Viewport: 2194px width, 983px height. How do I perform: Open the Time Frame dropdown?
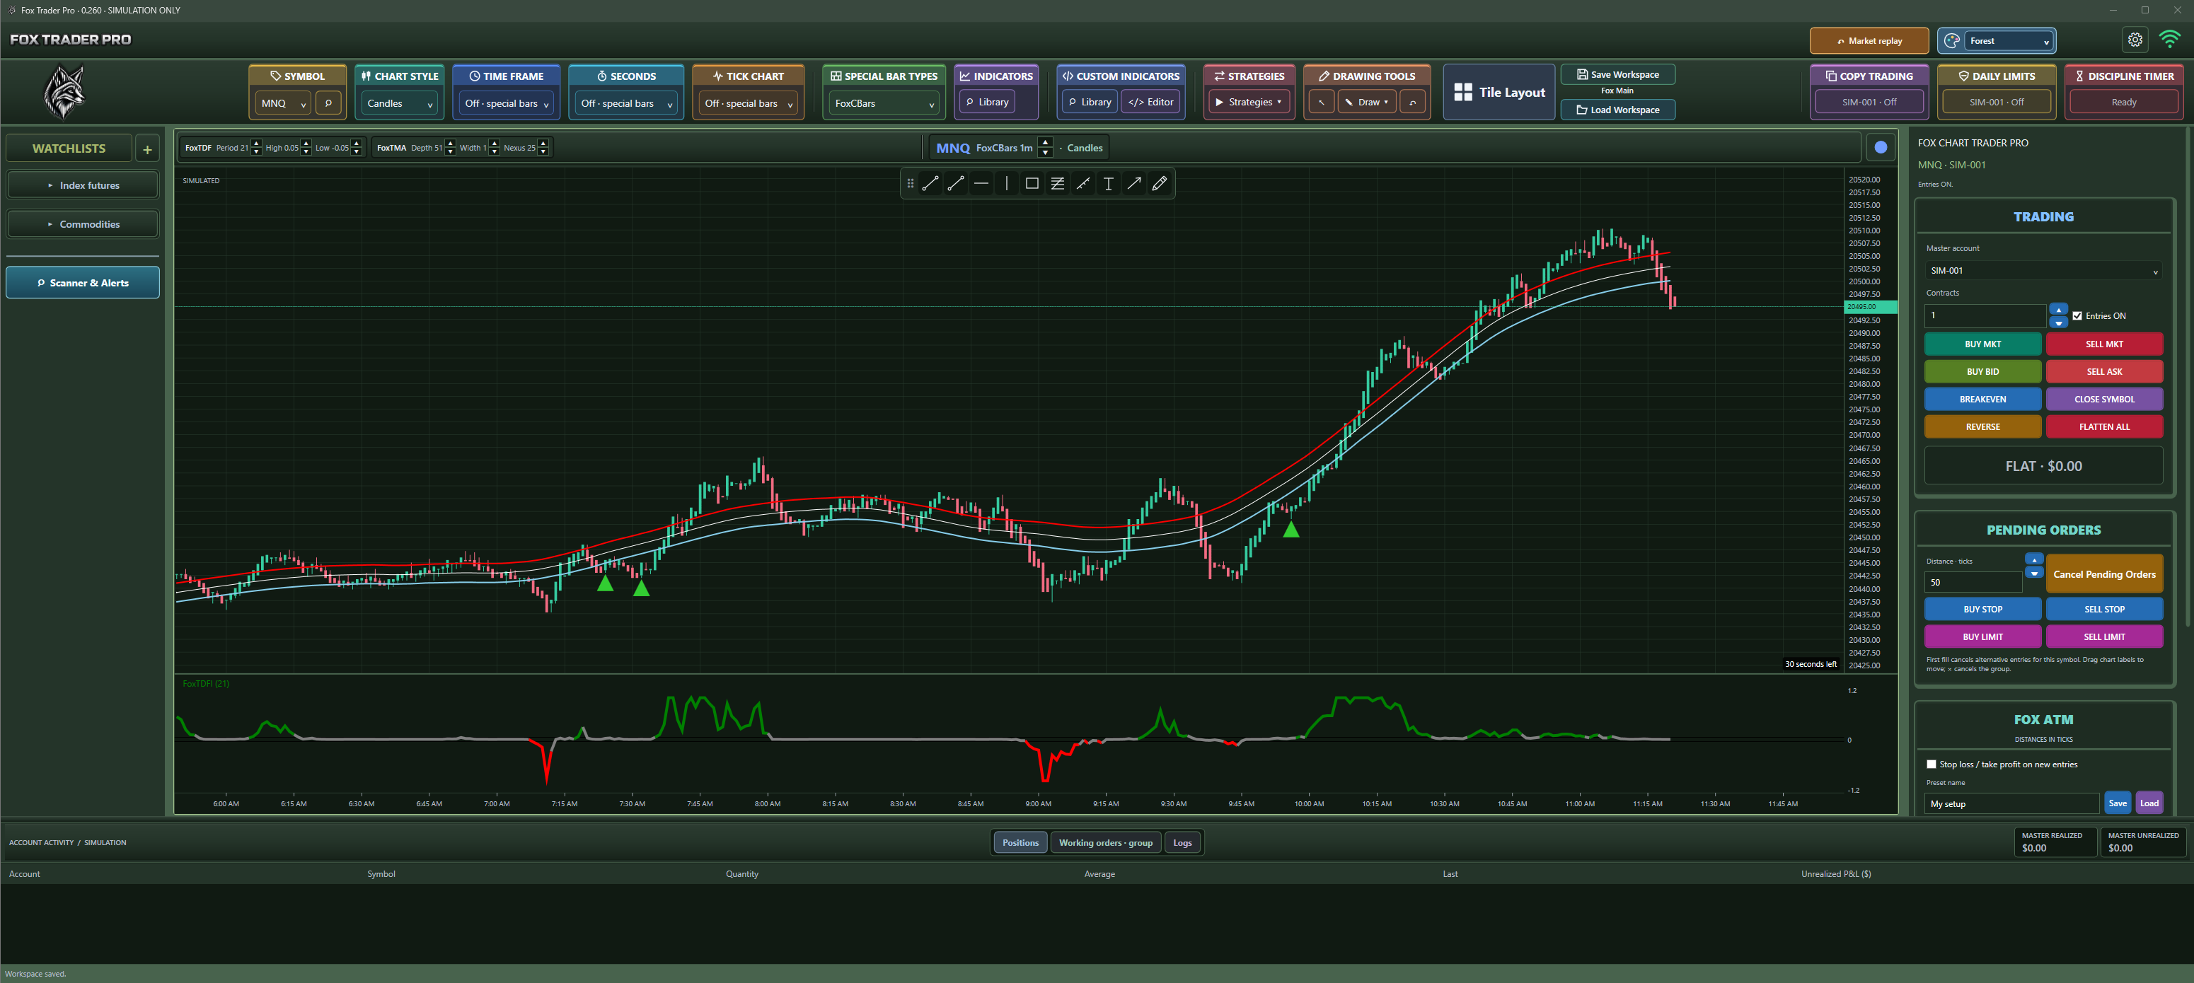(506, 103)
